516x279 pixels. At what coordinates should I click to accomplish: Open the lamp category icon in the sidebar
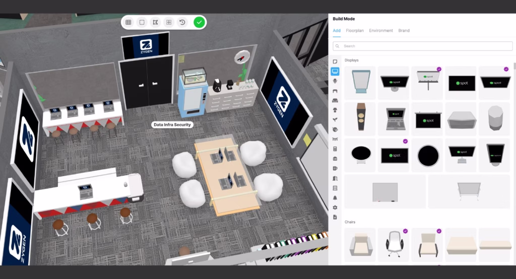335,110
